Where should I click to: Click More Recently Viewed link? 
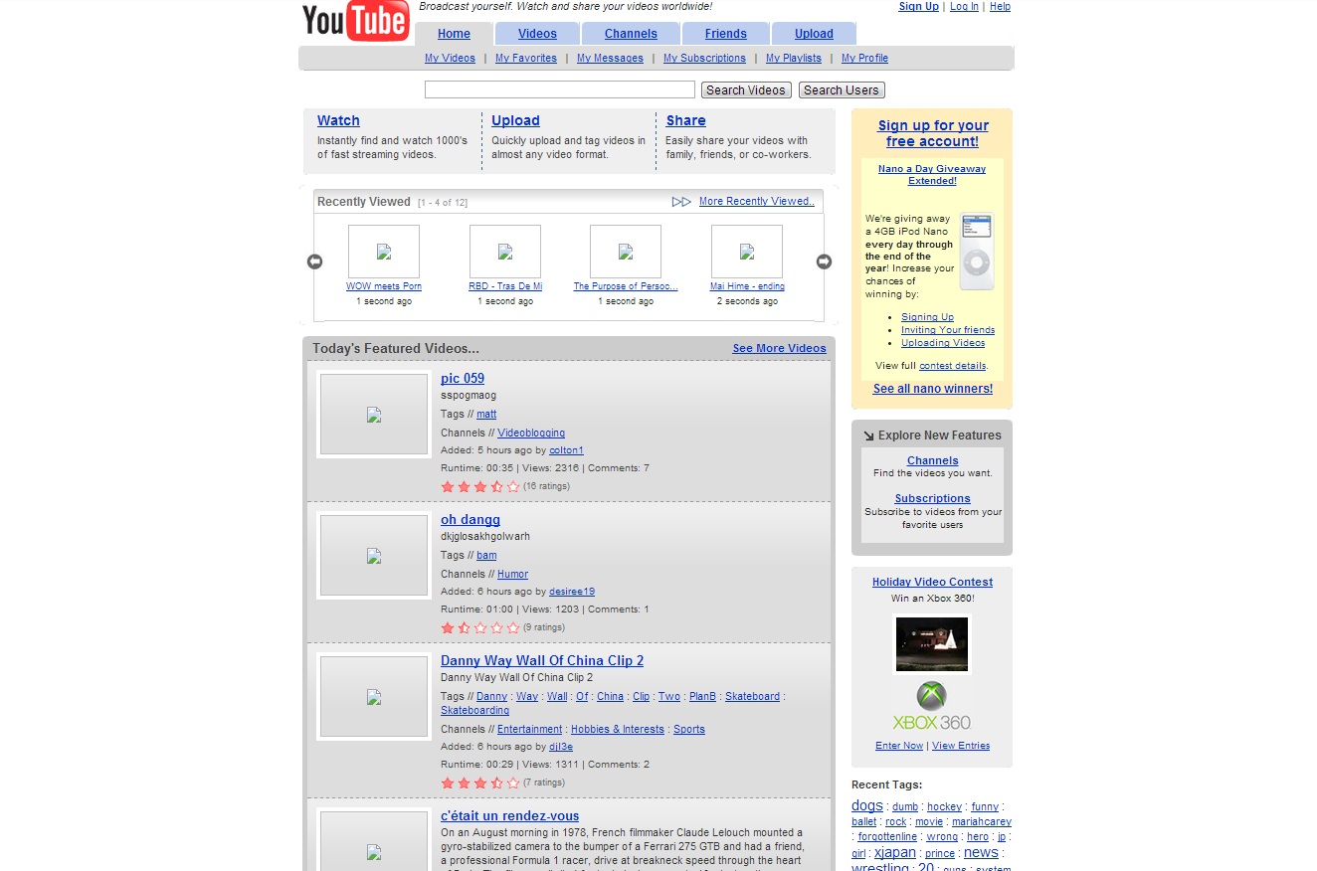[757, 202]
